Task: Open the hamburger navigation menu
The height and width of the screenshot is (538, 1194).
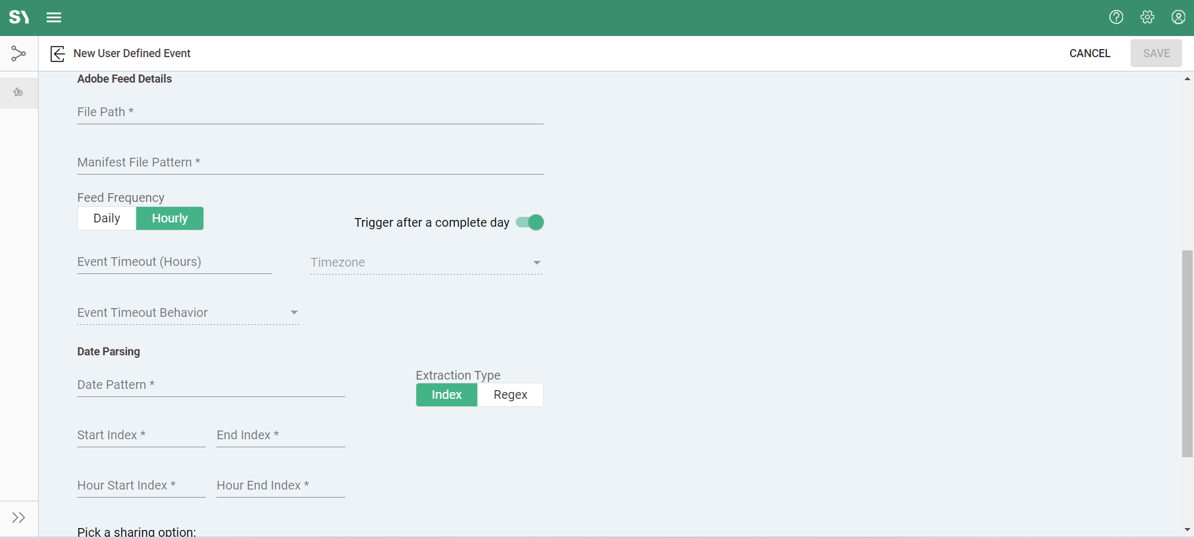Action: tap(54, 17)
